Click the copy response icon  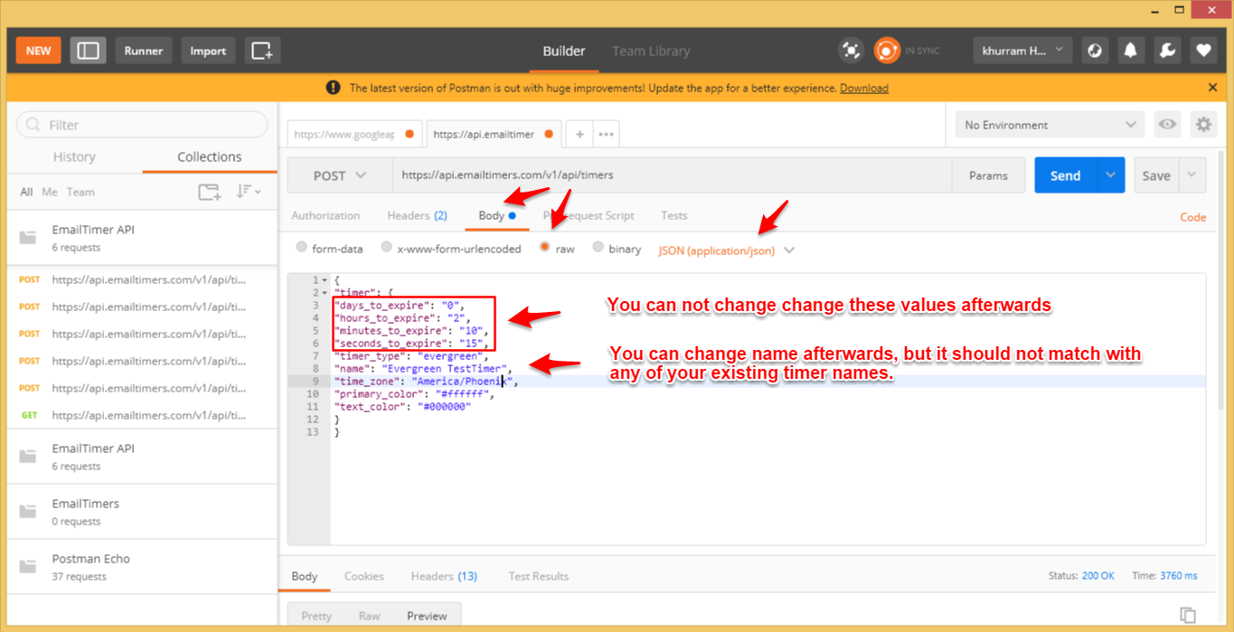click(x=1188, y=614)
